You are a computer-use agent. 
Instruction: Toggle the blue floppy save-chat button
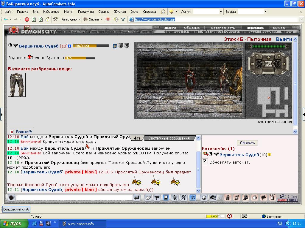click(166, 197)
